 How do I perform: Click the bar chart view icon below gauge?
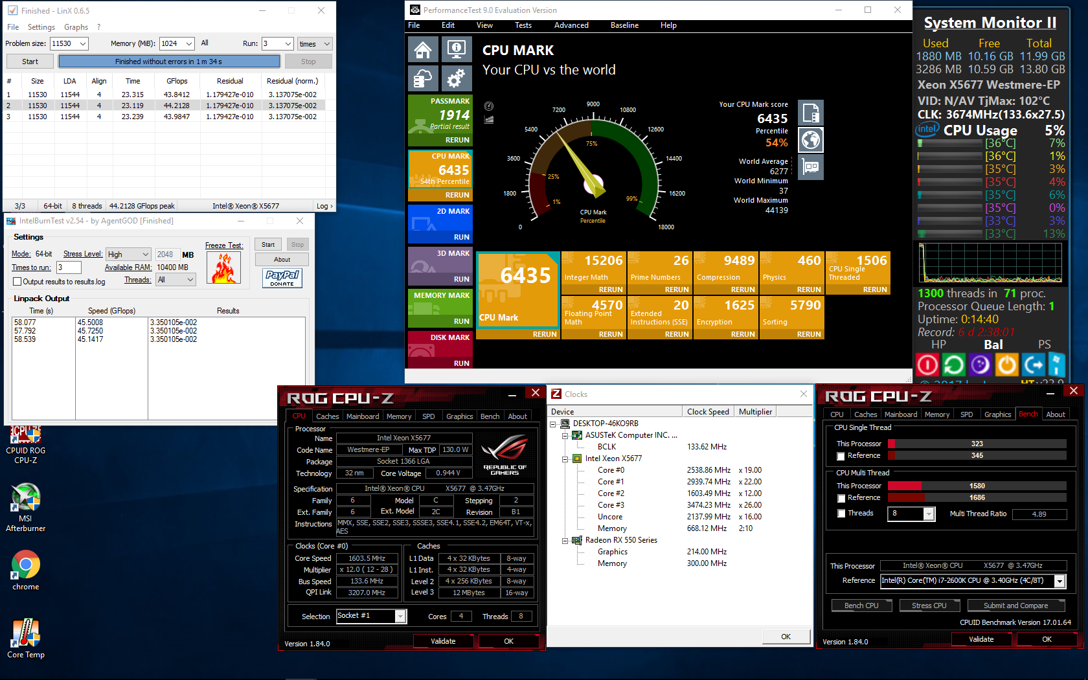click(x=489, y=119)
